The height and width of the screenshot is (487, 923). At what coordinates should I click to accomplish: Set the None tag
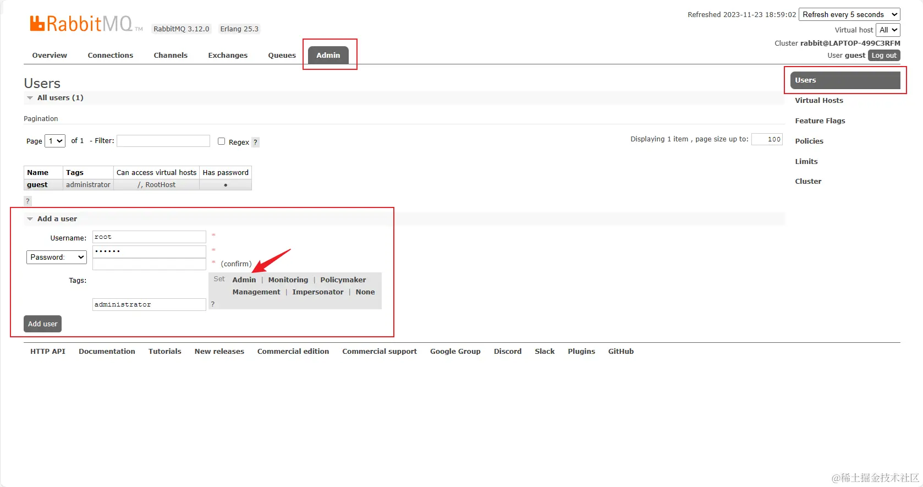pyautogui.click(x=365, y=292)
